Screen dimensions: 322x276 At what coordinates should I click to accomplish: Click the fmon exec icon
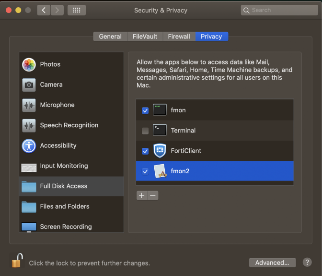click(x=160, y=110)
